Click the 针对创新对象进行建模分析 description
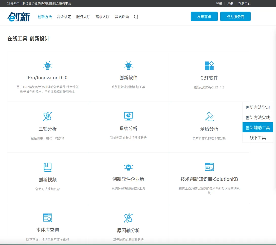 (x=128, y=138)
